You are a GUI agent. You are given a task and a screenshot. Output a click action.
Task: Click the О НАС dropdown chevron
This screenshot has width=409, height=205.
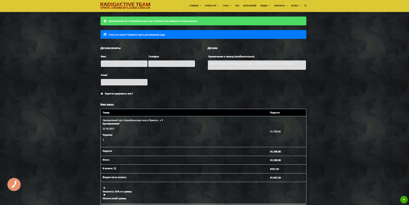pyautogui.click(x=230, y=6)
